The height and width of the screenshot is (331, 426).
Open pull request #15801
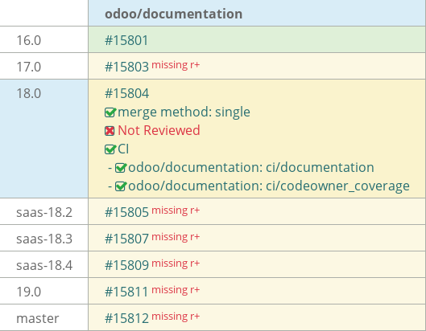[x=126, y=40]
